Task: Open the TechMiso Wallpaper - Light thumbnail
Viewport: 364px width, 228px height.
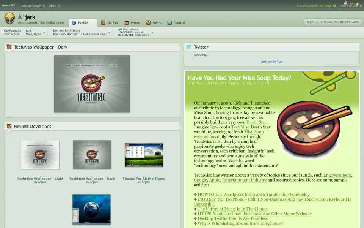Action: tap(40, 155)
